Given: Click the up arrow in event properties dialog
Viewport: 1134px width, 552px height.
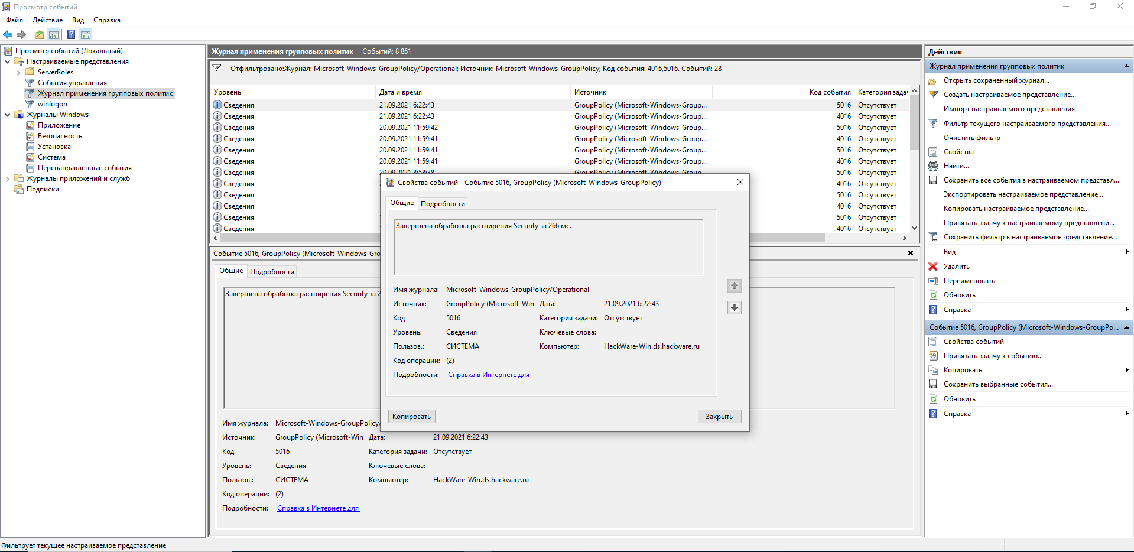Looking at the screenshot, I should (x=734, y=286).
